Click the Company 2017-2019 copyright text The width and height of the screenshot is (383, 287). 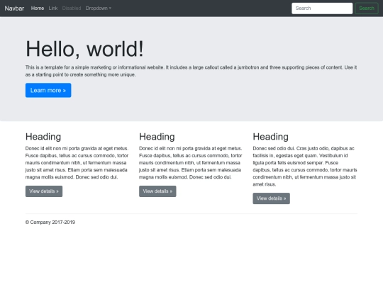[x=50, y=223]
